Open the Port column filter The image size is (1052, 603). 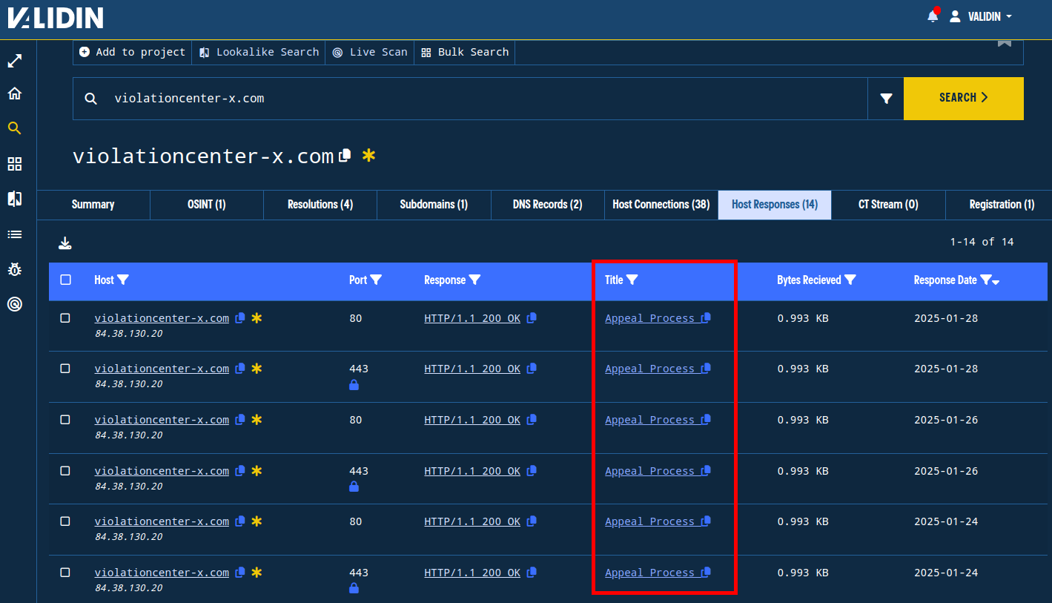pyautogui.click(x=376, y=280)
